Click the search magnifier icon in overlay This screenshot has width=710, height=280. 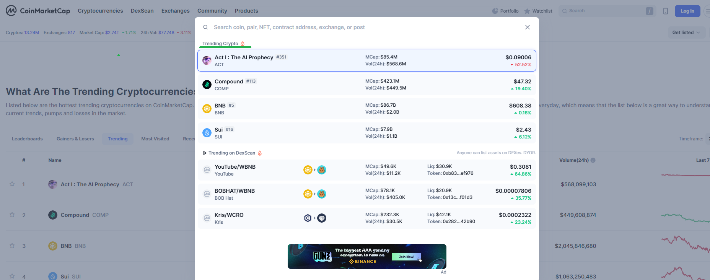pos(205,27)
